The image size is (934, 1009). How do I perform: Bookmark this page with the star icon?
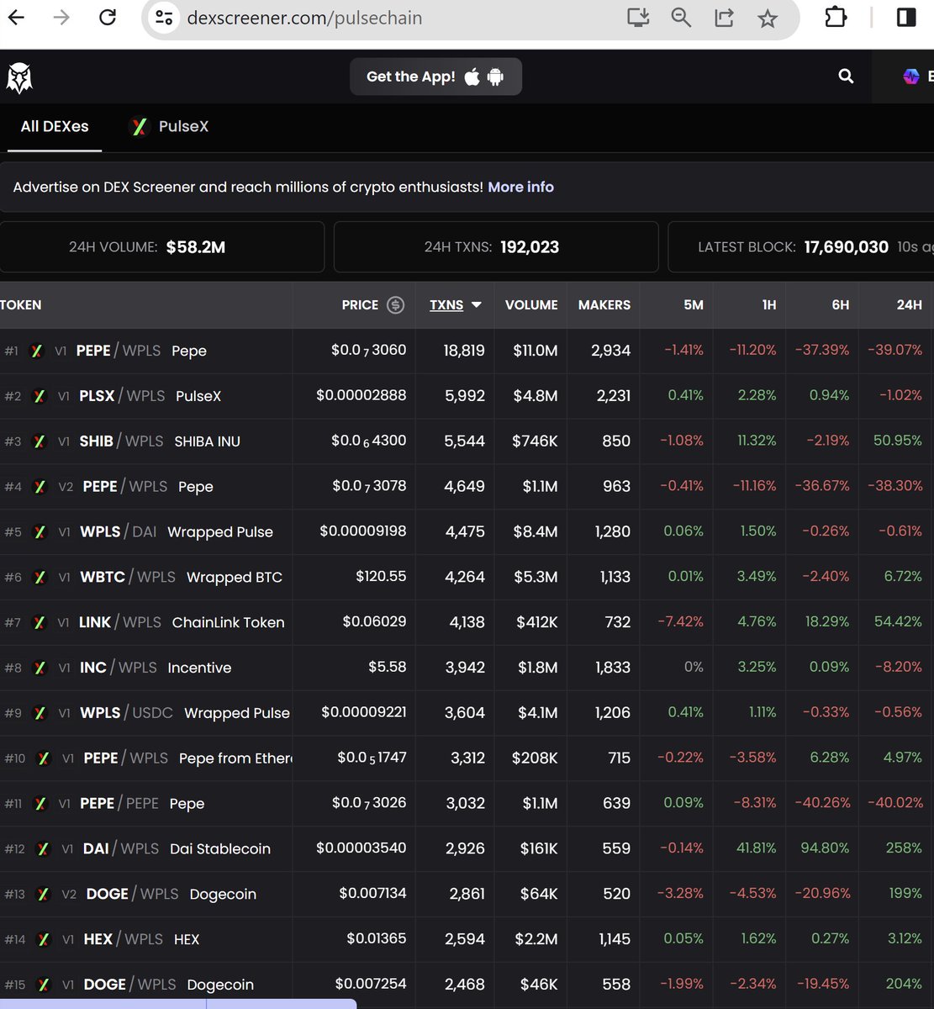[x=768, y=18]
